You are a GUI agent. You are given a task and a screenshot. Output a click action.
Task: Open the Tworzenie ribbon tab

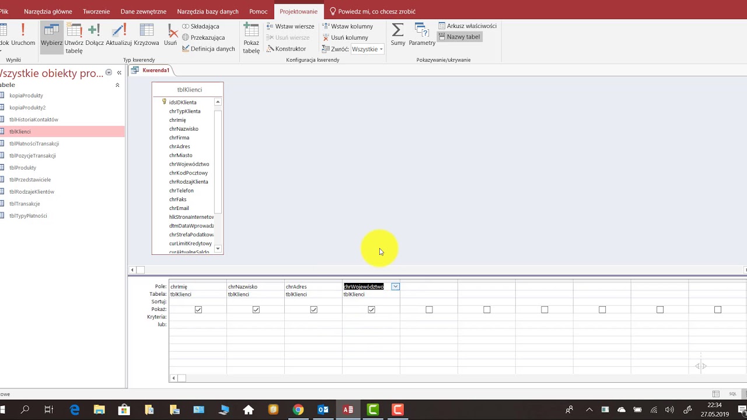[96, 11]
